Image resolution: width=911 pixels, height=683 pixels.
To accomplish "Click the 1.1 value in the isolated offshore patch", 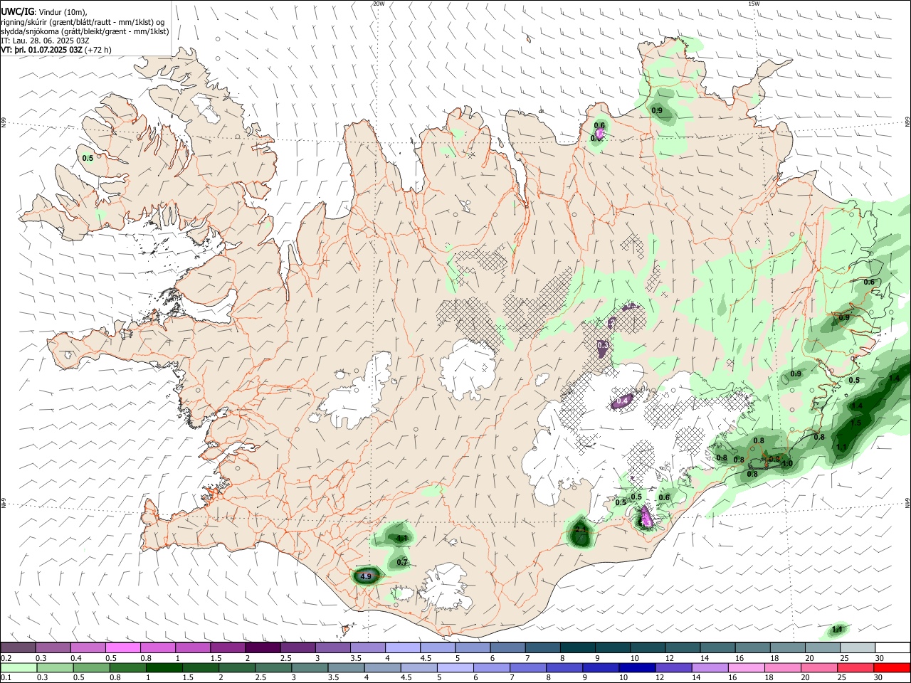I will 837,629.
